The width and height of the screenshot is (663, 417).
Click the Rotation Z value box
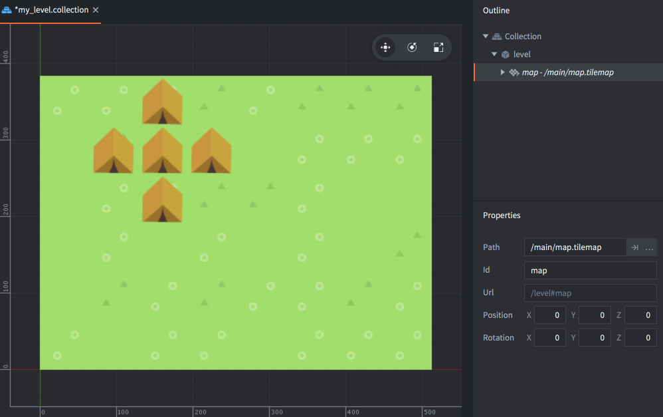(x=640, y=337)
